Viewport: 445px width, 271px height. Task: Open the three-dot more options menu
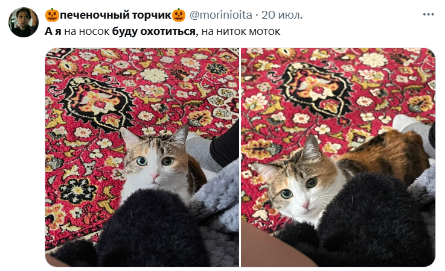(428, 14)
